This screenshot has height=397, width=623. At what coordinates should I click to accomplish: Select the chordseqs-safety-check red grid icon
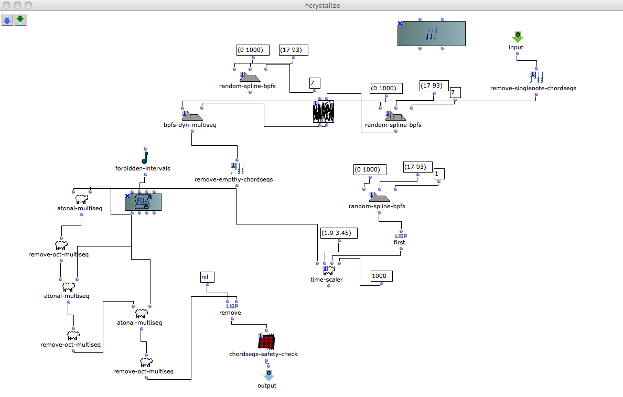click(x=266, y=342)
